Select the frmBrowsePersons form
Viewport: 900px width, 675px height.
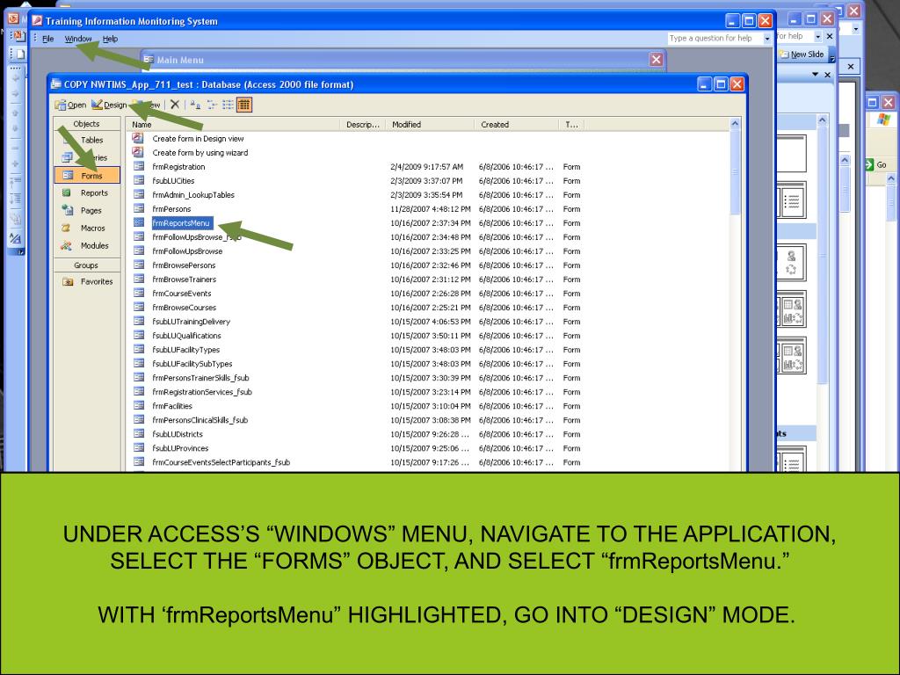click(184, 265)
